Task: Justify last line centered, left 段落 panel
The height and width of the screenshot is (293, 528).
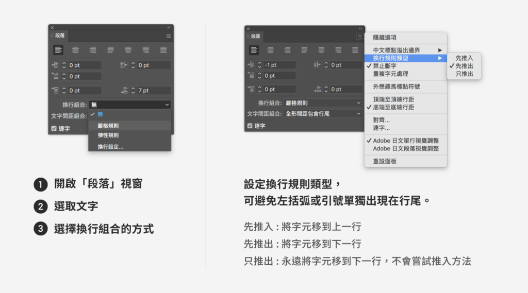Action: [x=128, y=50]
